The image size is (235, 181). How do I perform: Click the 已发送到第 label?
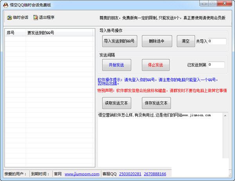(197, 65)
